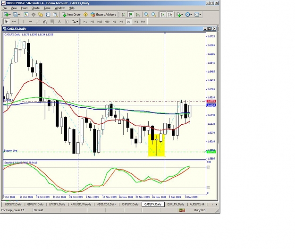Select the Fibonacci Retracement tool

52,22
